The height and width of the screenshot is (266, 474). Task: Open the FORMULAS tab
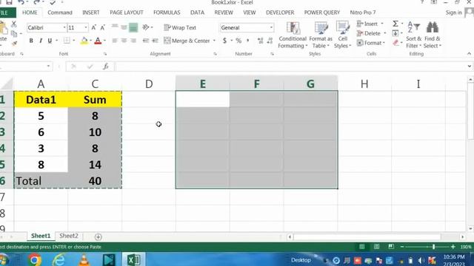(x=167, y=13)
